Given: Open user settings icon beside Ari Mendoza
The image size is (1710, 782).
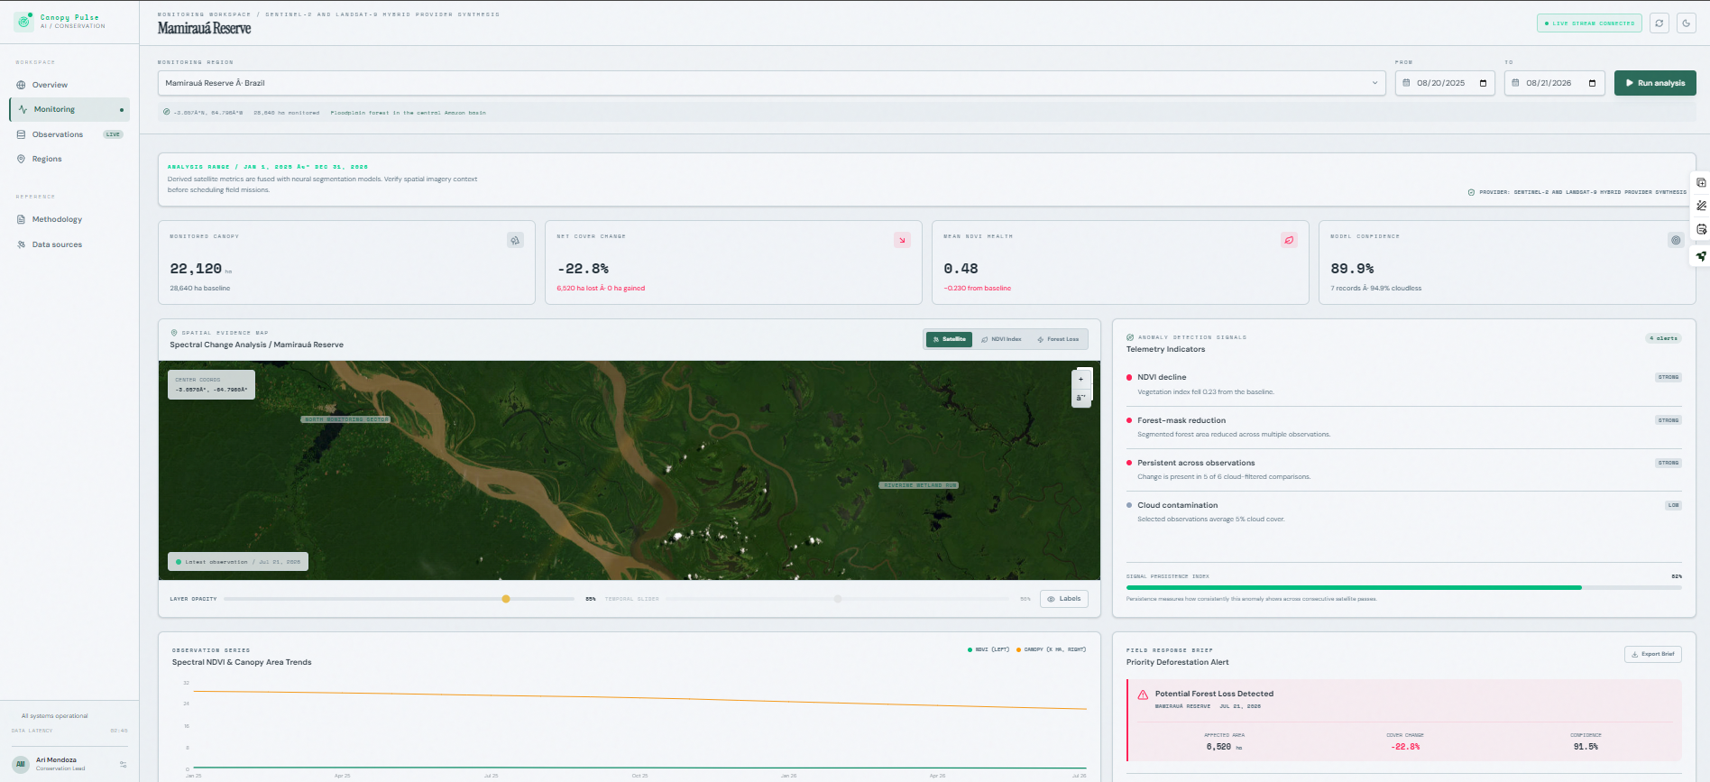Looking at the screenshot, I should (123, 764).
